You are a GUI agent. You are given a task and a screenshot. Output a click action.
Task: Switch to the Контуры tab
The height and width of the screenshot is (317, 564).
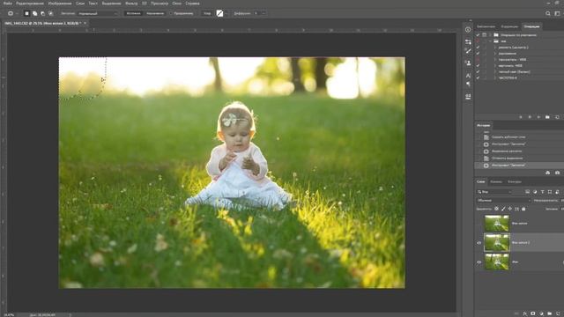click(x=515, y=182)
